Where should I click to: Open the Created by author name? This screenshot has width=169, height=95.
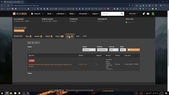tap(73, 21)
